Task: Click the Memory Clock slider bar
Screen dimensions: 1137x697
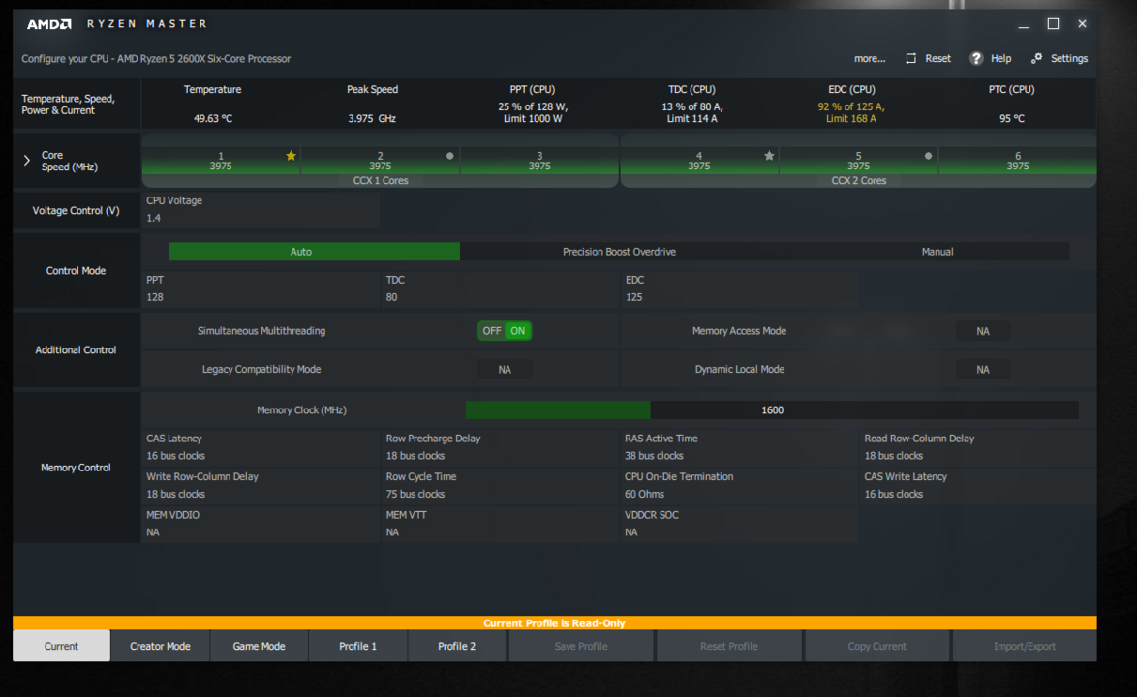Action: 772,410
